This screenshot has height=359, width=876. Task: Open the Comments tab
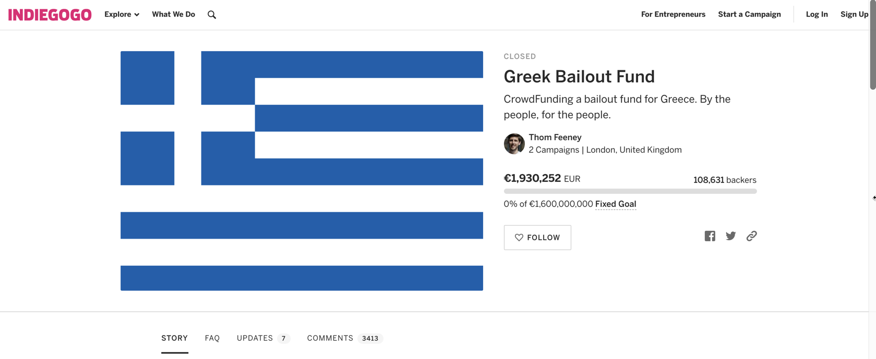(345, 338)
